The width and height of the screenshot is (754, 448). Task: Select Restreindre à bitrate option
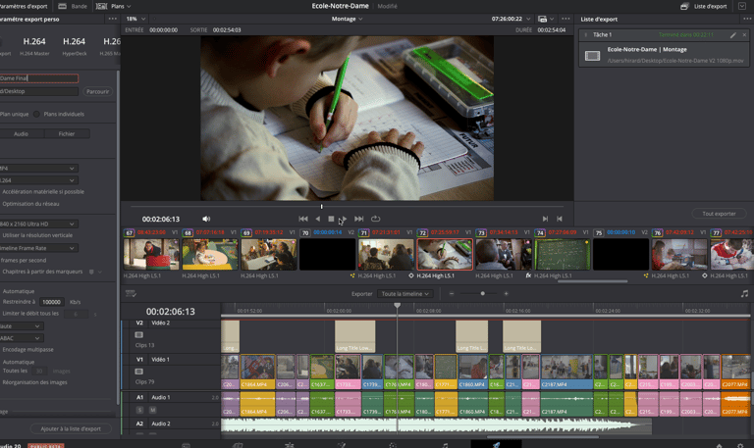click(x=19, y=302)
